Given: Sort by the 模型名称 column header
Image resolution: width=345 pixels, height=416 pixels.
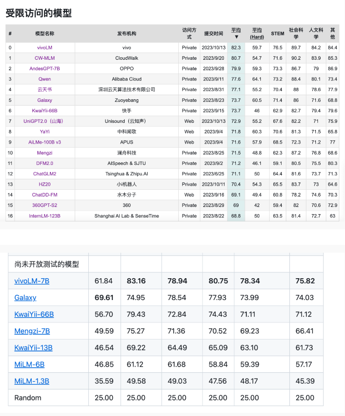Looking at the screenshot, I should pos(45,34).
